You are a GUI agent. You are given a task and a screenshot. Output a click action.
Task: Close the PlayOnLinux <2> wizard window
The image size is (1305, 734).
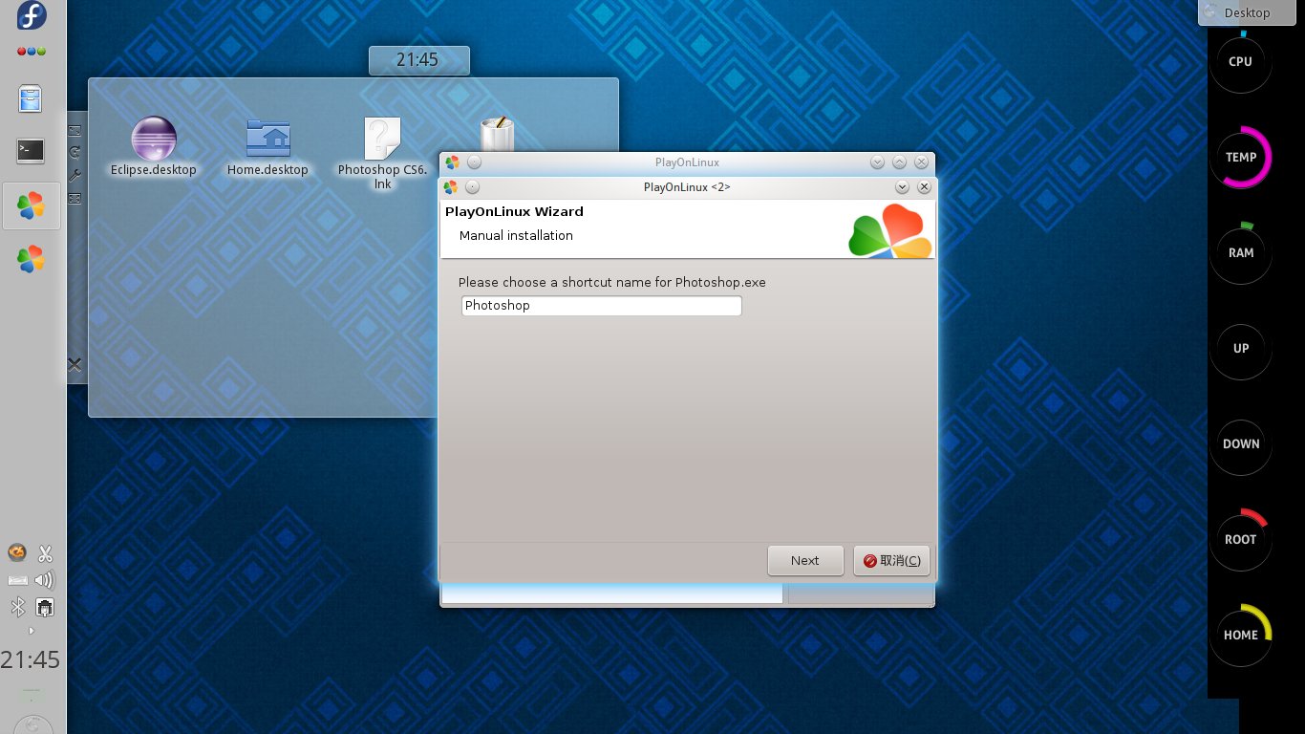pyautogui.click(x=925, y=187)
